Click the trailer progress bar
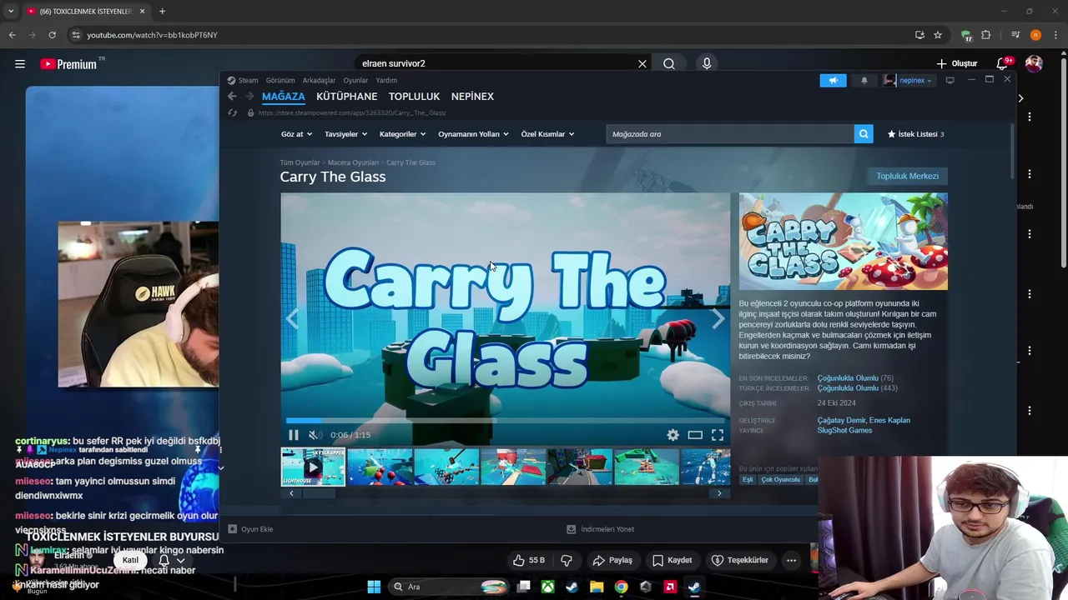Viewport: 1068px width, 600px height. [505, 421]
